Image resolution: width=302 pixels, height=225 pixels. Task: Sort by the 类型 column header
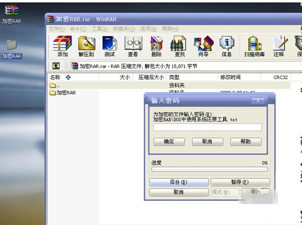[x=192, y=77]
